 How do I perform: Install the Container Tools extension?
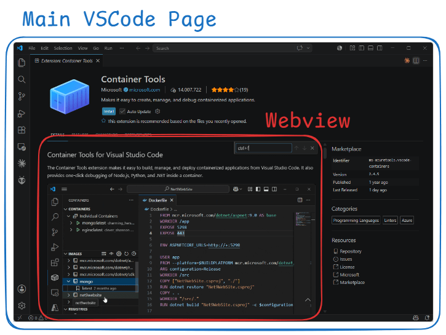[109, 111]
